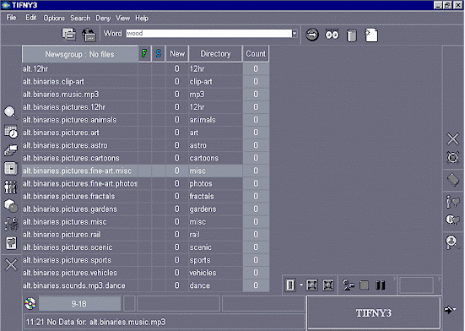Click the scenic directory cell

coord(215,247)
